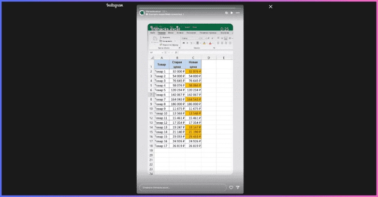Open the lifehacks.excel profile avatar
The image size is (378, 197).
(142, 13)
